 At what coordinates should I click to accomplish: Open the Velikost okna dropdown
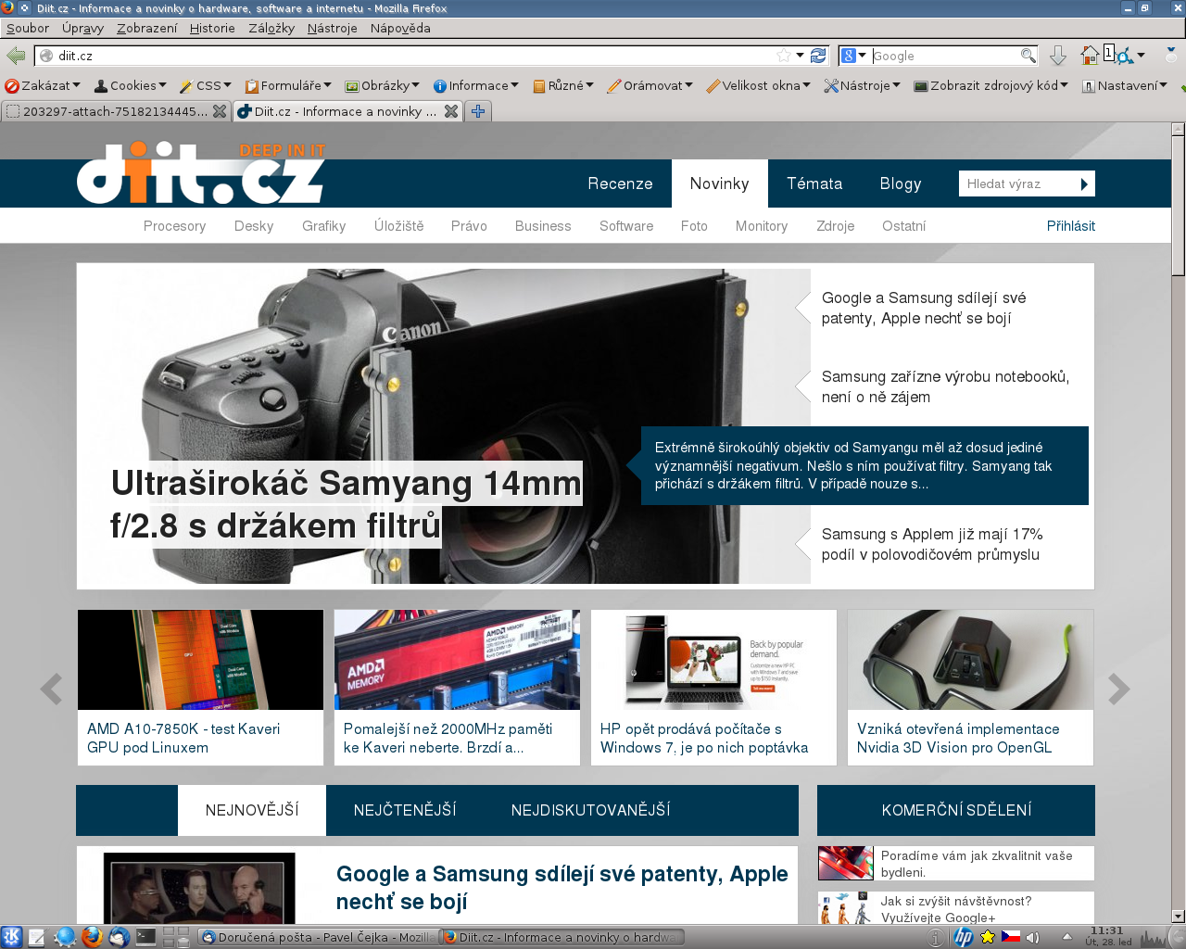tap(759, 85)
